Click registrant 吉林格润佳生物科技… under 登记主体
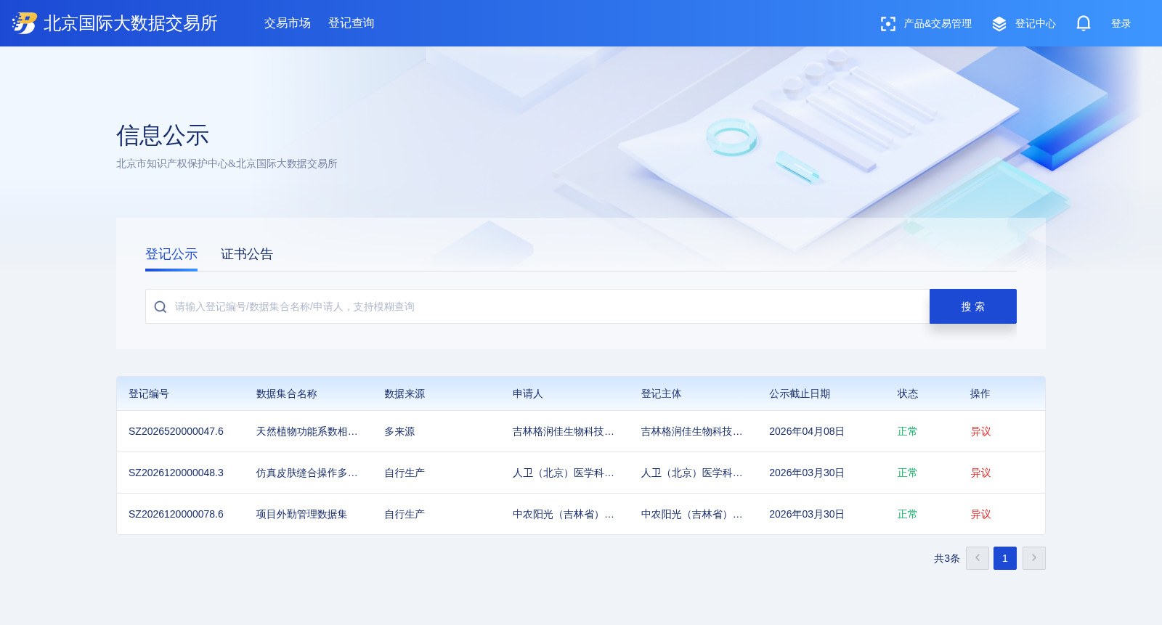Screen dimensions: 1162x625 pyautogui.click(x=692, y=431)
